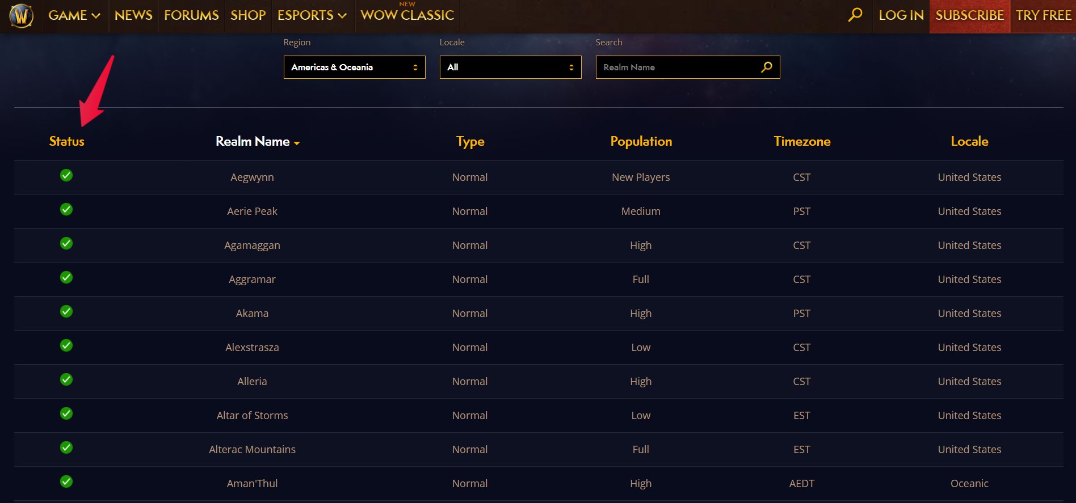
Task: Select the Aman'Thul realm name
Action: pos(252,484)
